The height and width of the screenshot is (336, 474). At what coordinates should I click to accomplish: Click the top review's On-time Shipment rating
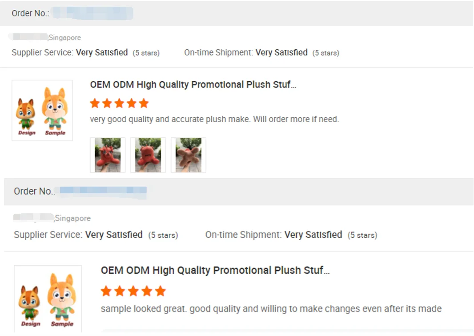coord(281,52)
